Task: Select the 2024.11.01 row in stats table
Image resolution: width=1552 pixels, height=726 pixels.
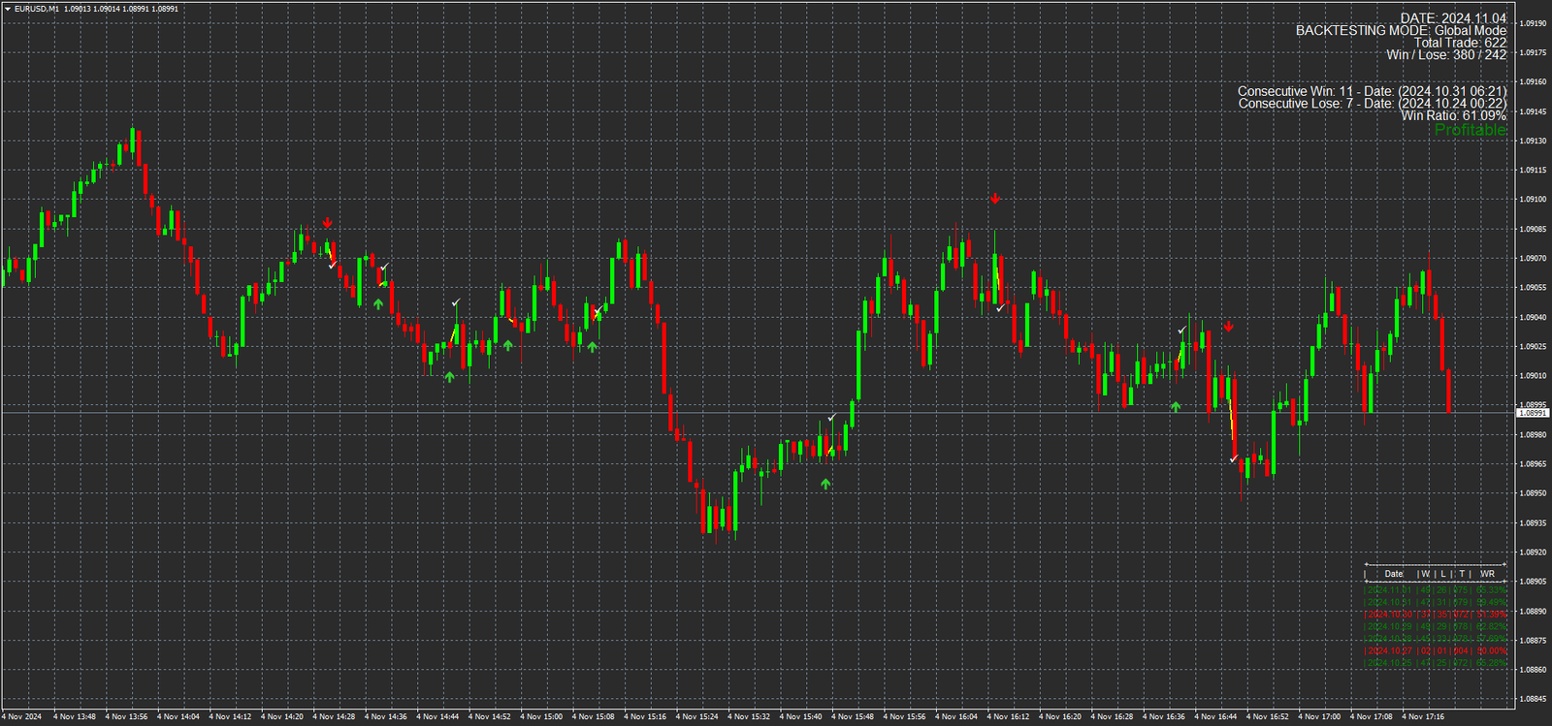Action: coord(1436,589)
